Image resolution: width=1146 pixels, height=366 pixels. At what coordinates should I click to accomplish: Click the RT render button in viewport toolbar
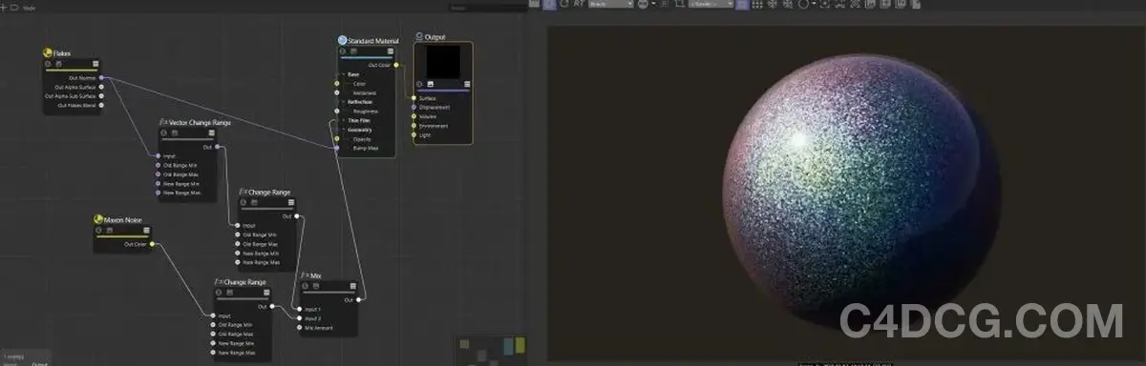click(x=579, y=4)
